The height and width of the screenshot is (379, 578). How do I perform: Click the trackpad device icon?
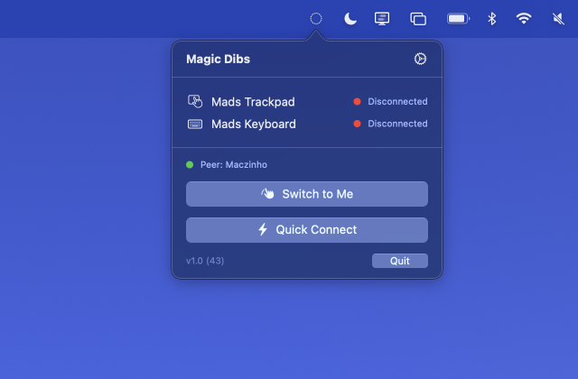(x=195, y=102)
